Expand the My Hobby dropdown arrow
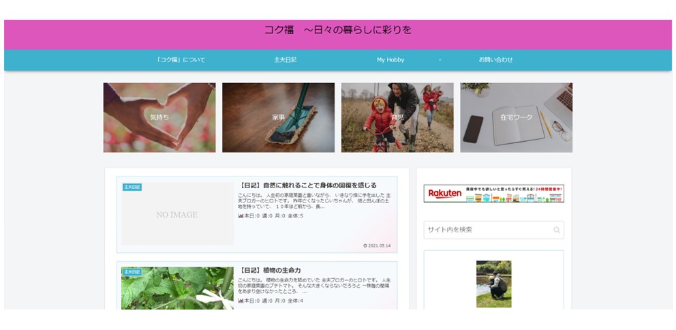The image size is (676, 330). click(x=440, y=60)
